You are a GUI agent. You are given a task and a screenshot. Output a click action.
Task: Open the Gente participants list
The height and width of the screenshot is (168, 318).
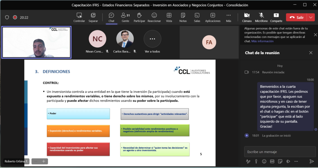[125, 17]
